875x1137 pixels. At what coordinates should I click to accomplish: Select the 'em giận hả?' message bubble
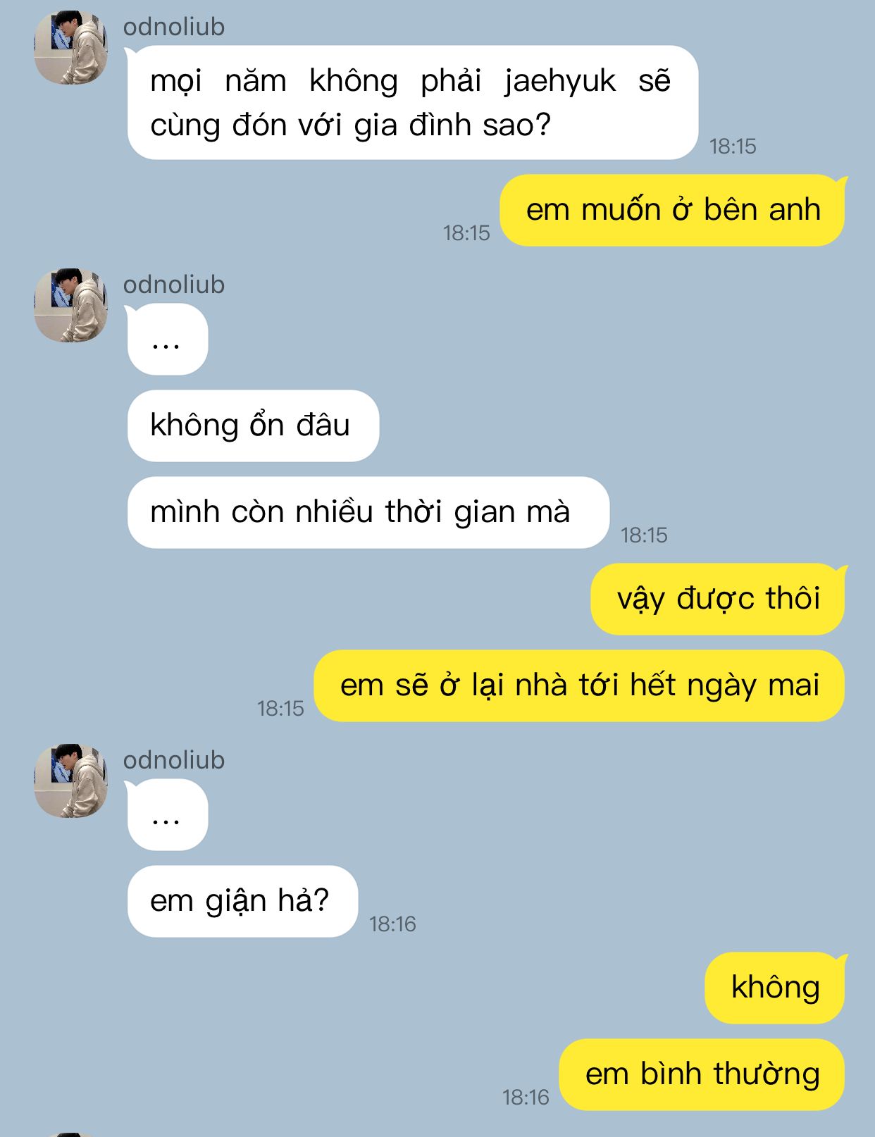(242, 902)
